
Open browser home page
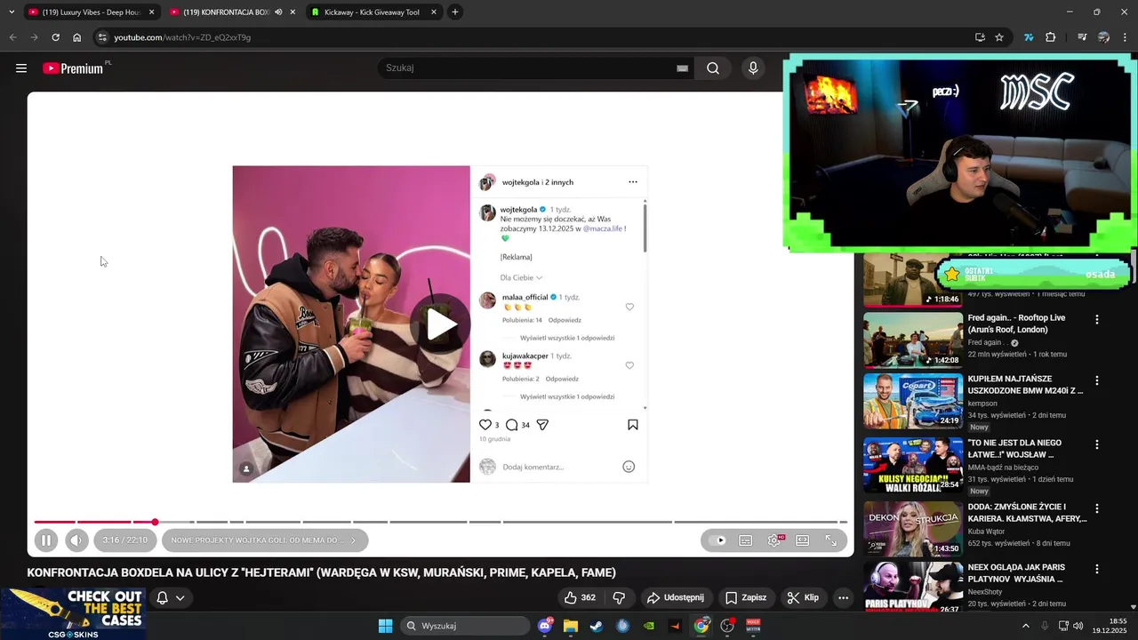[76, 37]
